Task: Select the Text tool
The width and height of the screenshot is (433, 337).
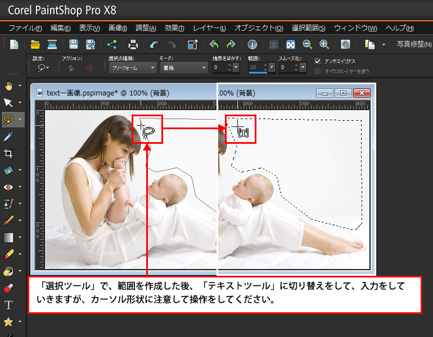Action: tap(8, 305)
